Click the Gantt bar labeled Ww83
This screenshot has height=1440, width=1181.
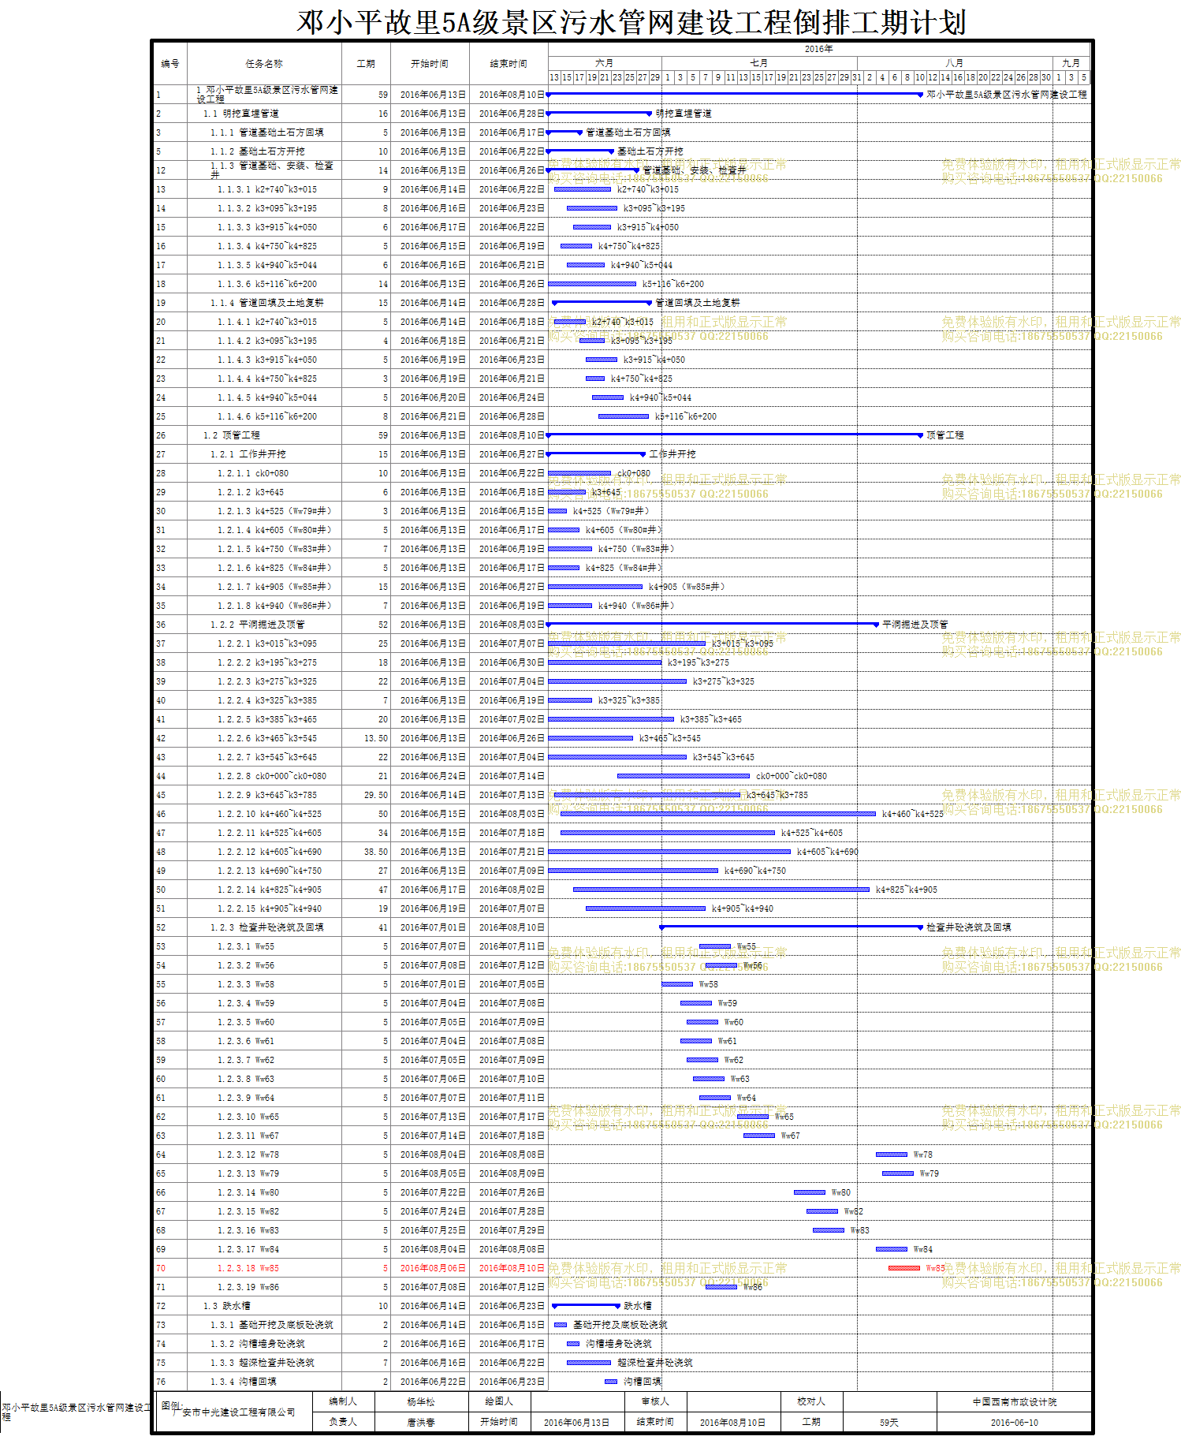pyautogui.click(x=829, y=1229)
